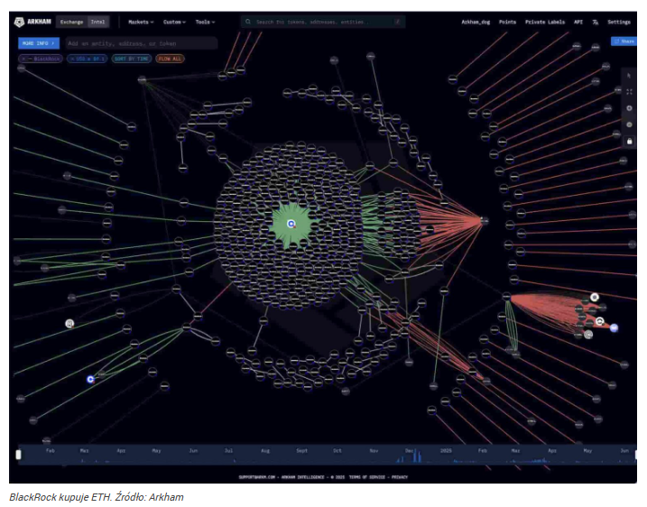This screenshot has width=647, height=507.
Task: Click the central Coinbase node icon
Action: coord(291,224)
